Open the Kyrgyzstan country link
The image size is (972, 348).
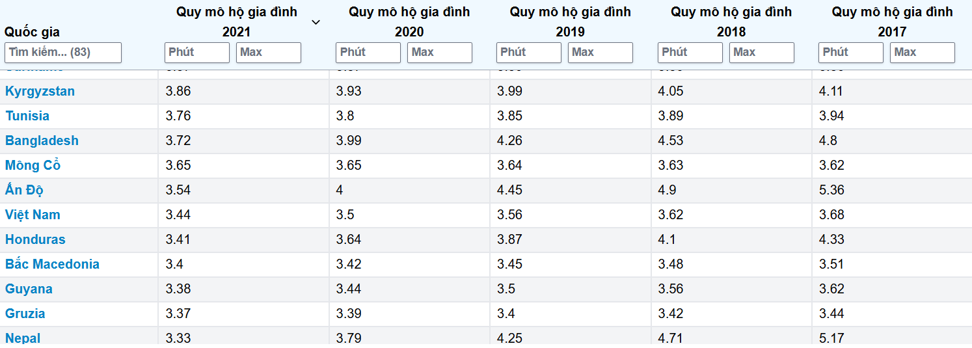[x=40, y=91]
